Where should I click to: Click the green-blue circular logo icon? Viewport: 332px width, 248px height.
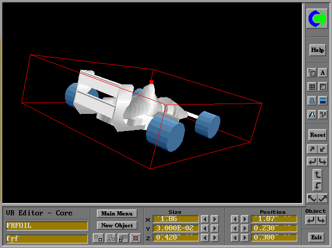316,20
